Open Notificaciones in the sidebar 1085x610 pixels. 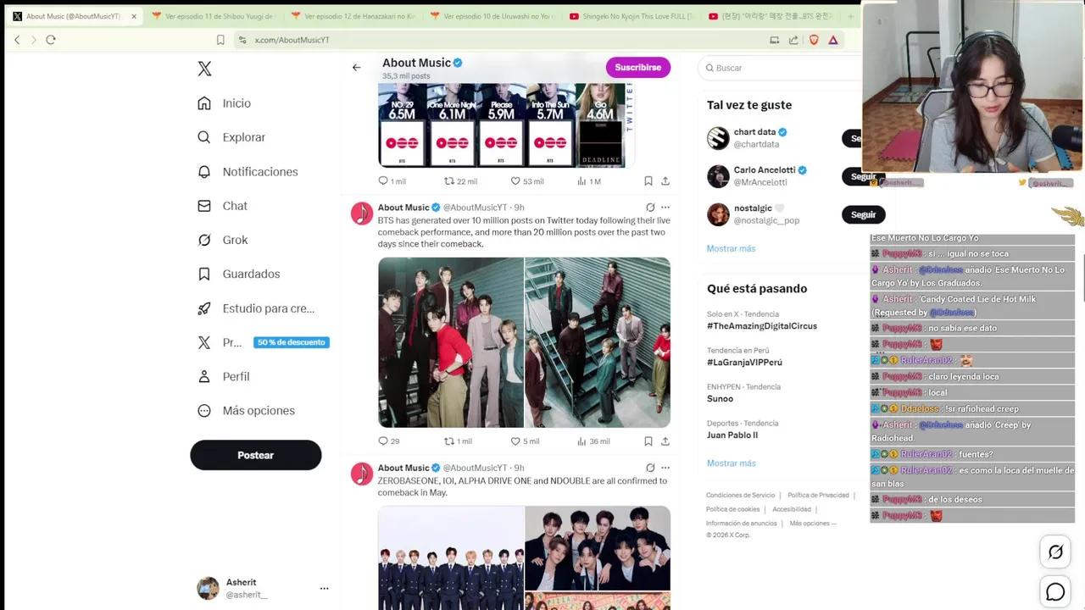click(248, 172)
